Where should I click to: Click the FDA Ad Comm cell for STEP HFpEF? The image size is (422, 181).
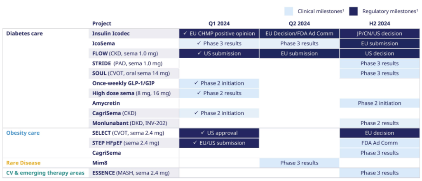tap(380, 143)
